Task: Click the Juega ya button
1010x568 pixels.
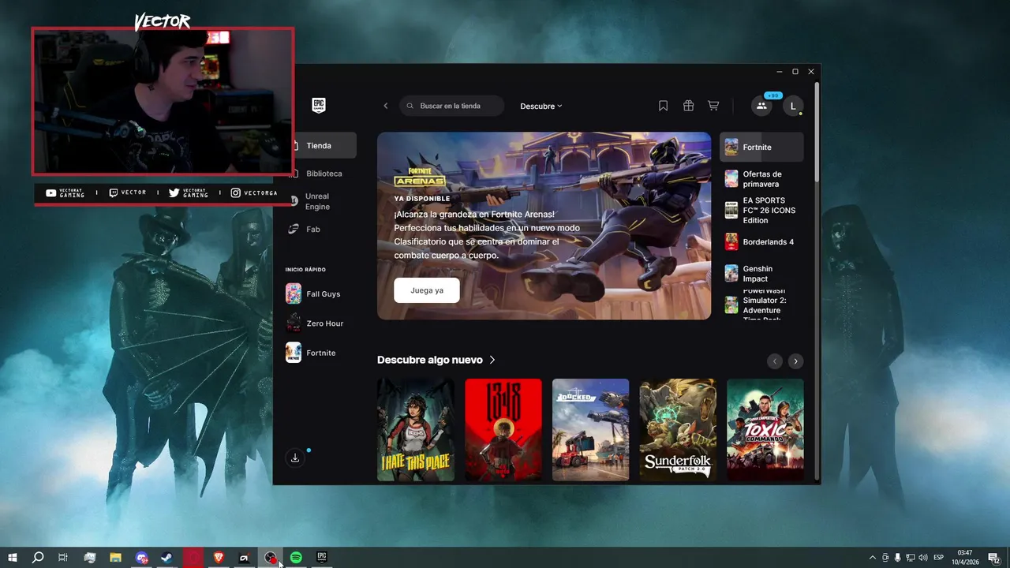Action: point(427,290)
